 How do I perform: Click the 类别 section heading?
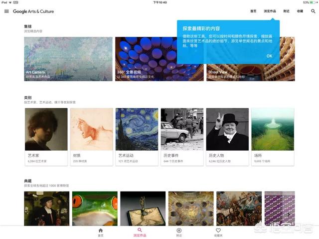pos(28,97)
